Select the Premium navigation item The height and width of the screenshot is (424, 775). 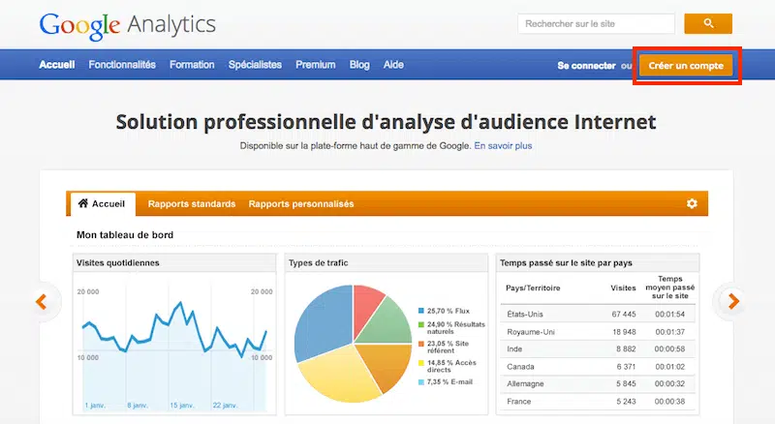(315, 65)
